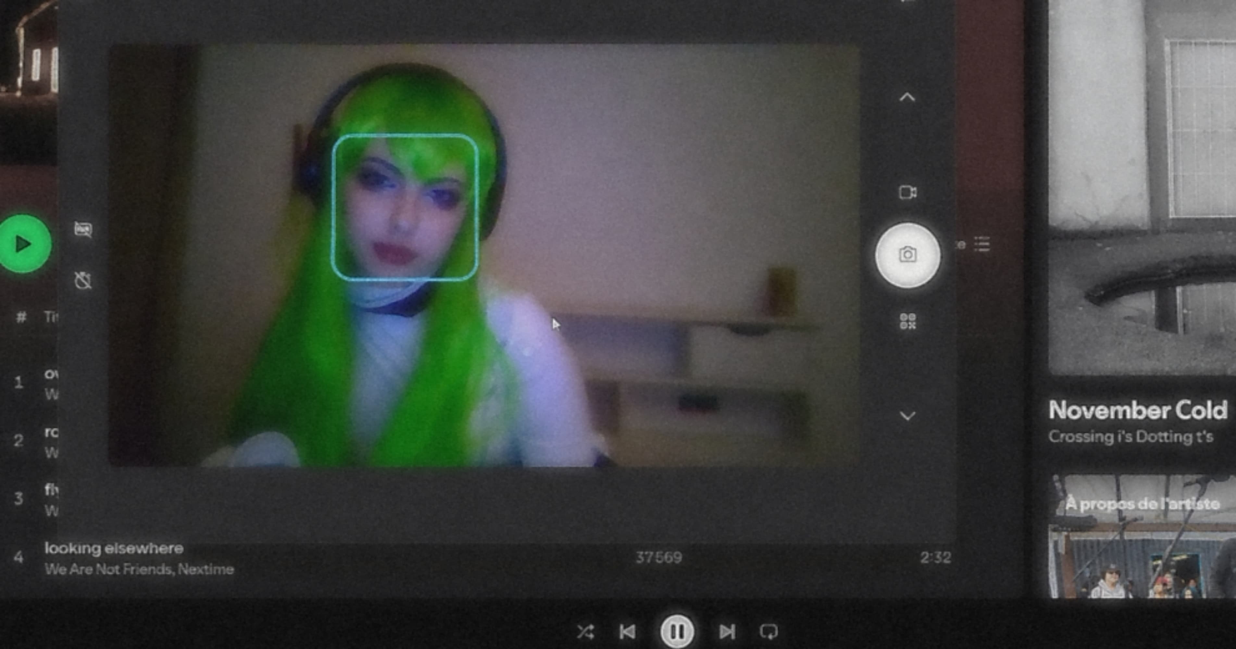Switch to video recording mode
Screen dimensions: 1236x649
click(907, 192)
